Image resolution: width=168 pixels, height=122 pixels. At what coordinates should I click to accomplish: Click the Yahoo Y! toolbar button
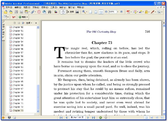pyautogui.click(x=14, y=17)
